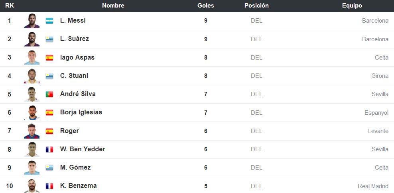Image resolution: width=394 pixels, height=193 pixels.
Task: Sort by the Nombre column header
Action: click(x=113, y=6)
